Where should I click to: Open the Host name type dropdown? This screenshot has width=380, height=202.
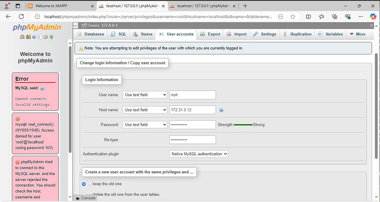pyautogui.click(x=145, y=110)
